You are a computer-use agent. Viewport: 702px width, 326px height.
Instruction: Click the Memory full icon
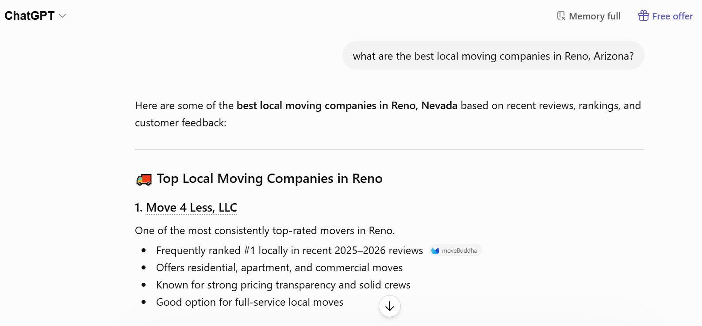click(561, 16)
